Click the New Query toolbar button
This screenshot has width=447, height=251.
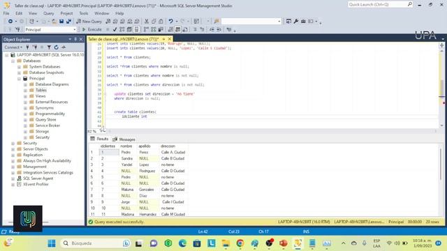click(x=89, y=22)
